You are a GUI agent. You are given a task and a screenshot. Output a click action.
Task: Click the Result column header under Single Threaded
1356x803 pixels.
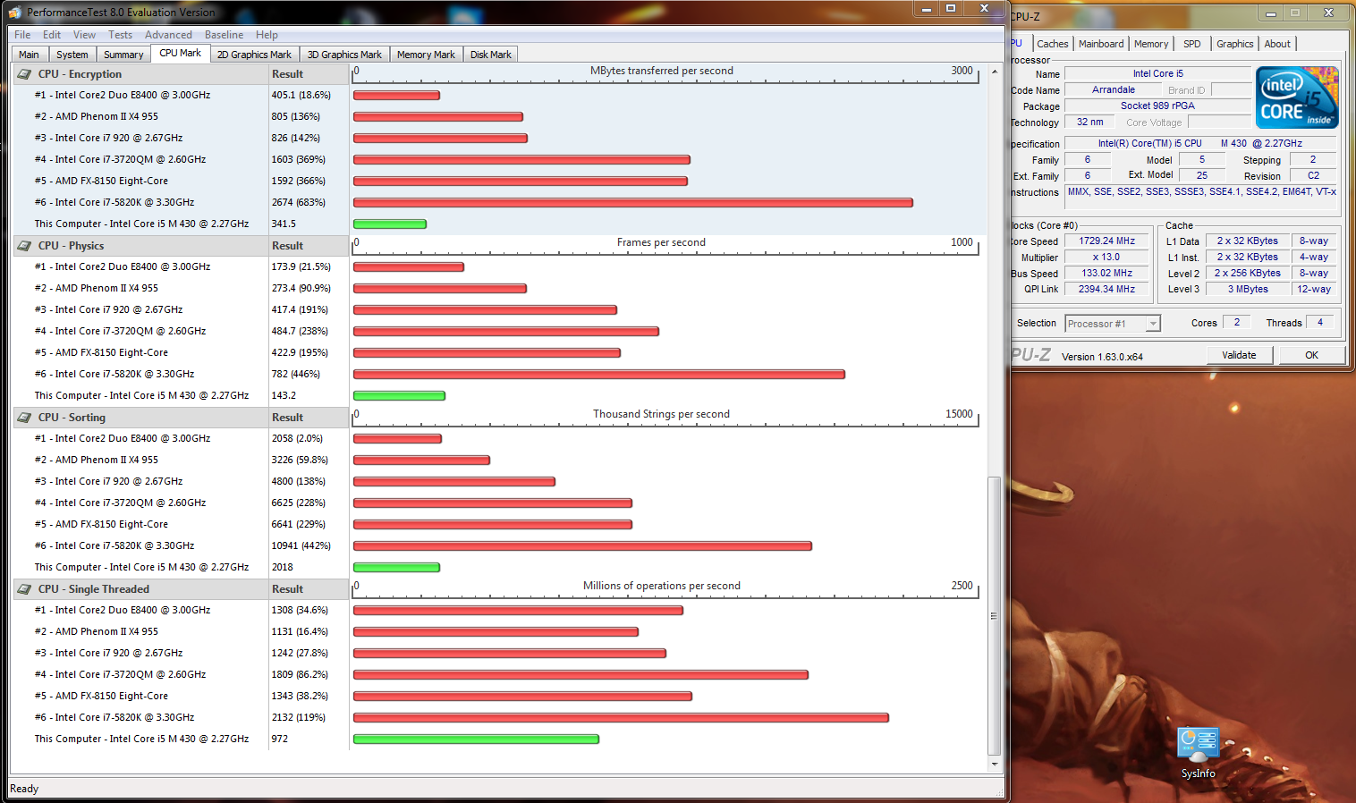pyautogui.click(x=309, y=589)
